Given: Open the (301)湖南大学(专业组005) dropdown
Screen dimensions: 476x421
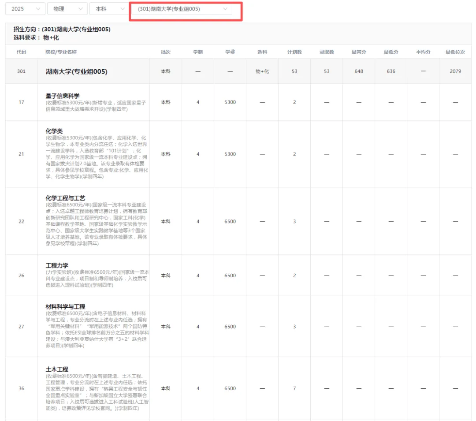Looking at the screenshot, I should (182, 9).
